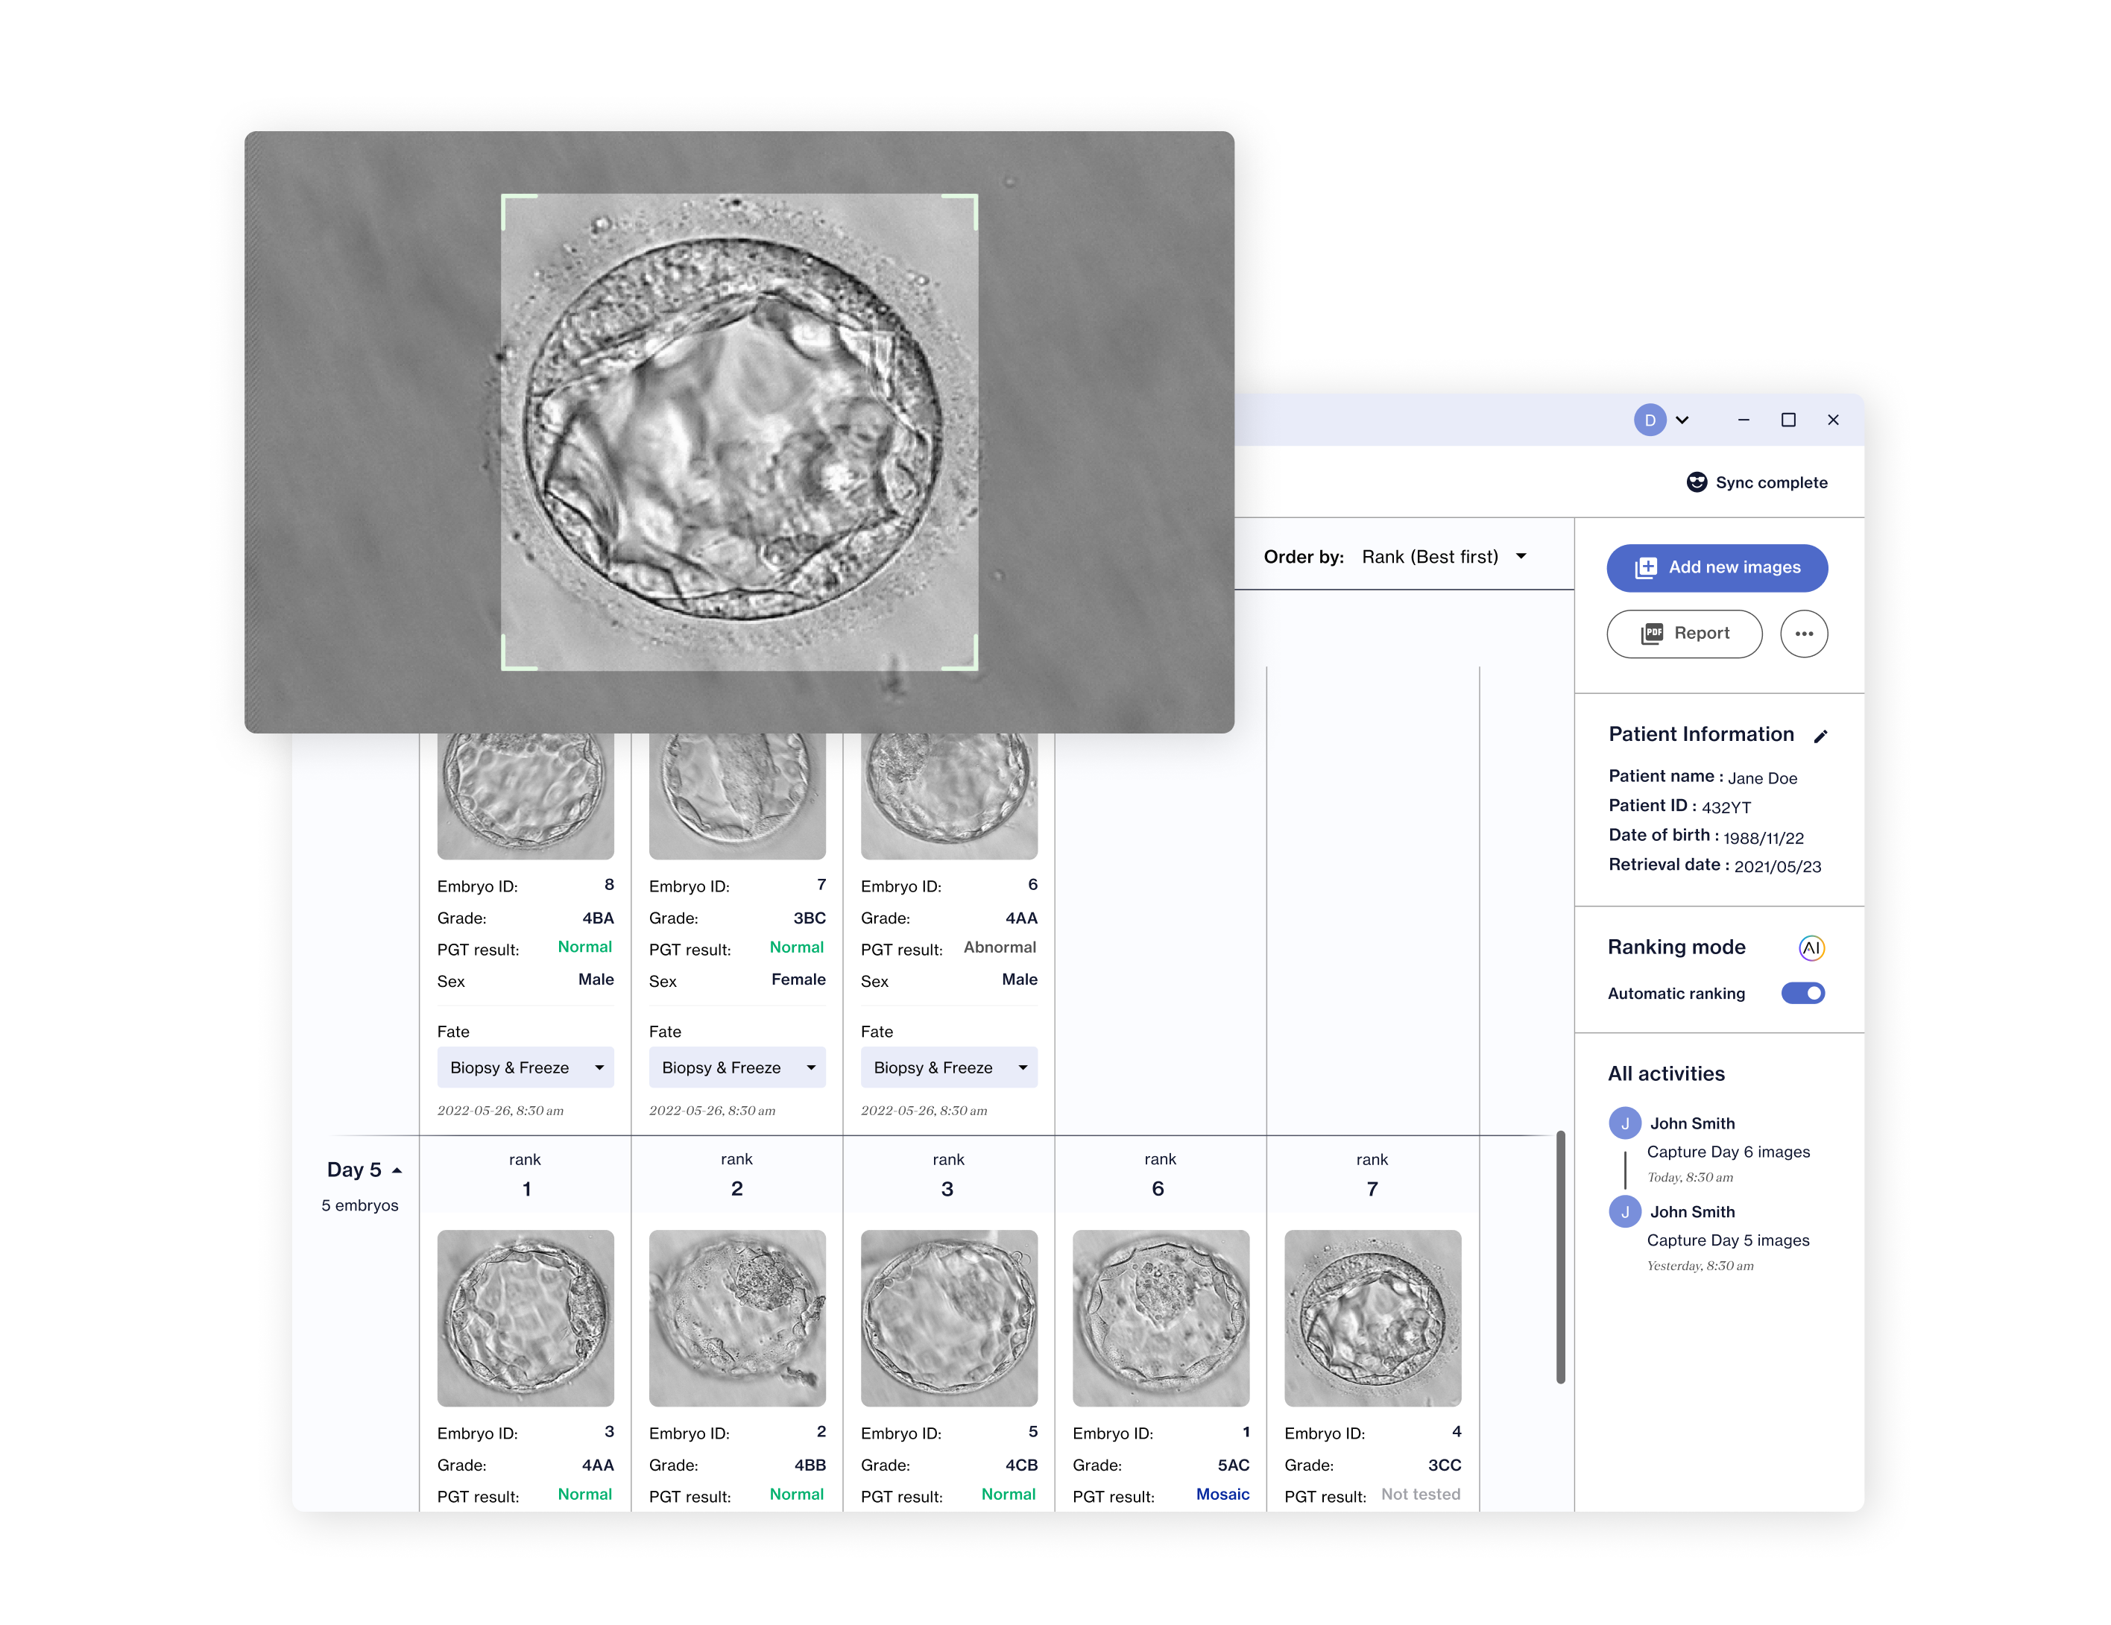The width and height of the screenshot is (2111, 1625).
Task: Click the 5 embryos count label
Action: [x=359, y=1205]
